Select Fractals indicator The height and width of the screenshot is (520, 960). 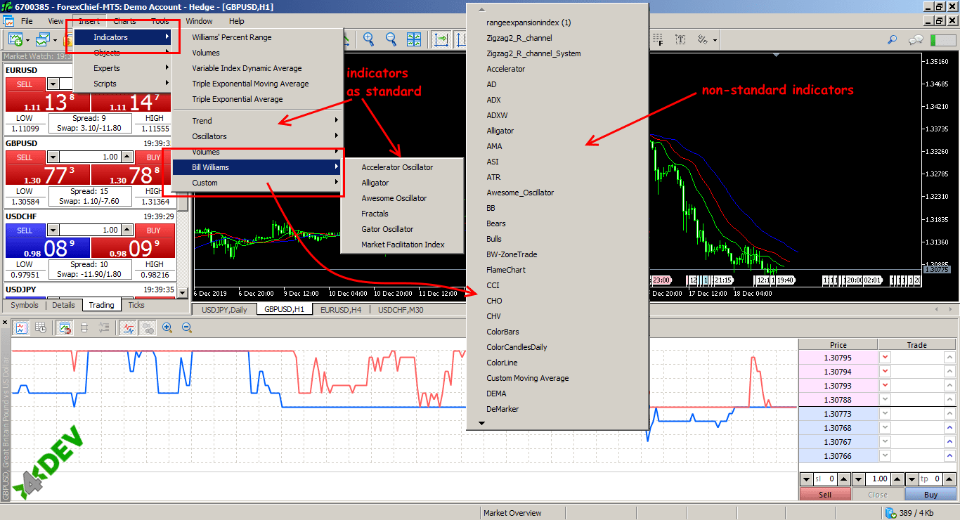pos(402,214)
